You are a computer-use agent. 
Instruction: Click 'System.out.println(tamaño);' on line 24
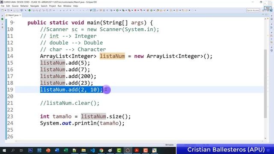[x=82, y=123]
